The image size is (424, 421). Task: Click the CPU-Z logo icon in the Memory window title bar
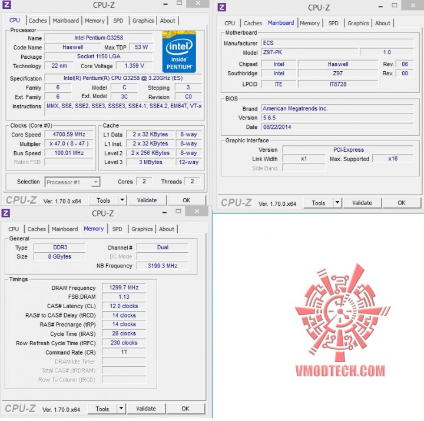(6, 213)
